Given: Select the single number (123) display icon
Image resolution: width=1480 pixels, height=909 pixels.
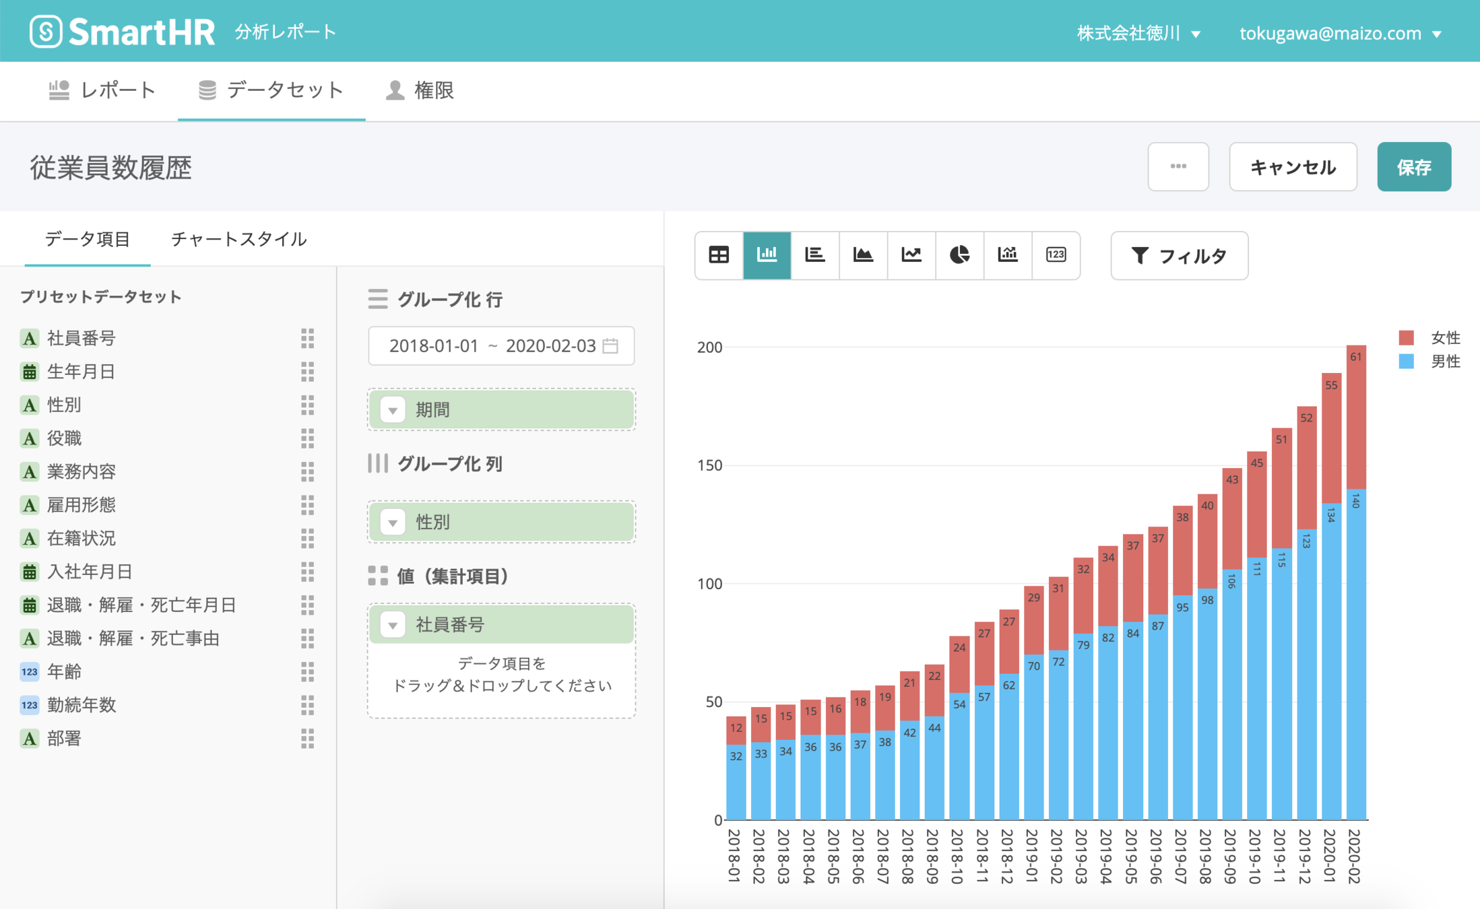Looking at the screenshot, I should 1056,255.
